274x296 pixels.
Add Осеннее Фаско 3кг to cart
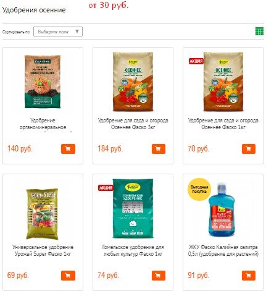click(x=159, y=149)
